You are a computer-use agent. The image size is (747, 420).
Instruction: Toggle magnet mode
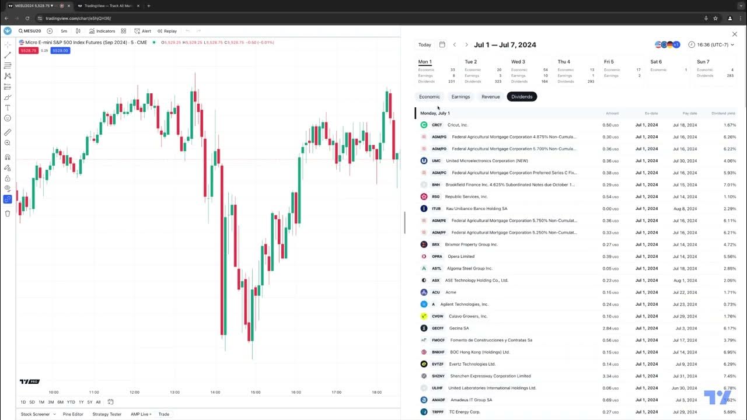coord(8,157)
